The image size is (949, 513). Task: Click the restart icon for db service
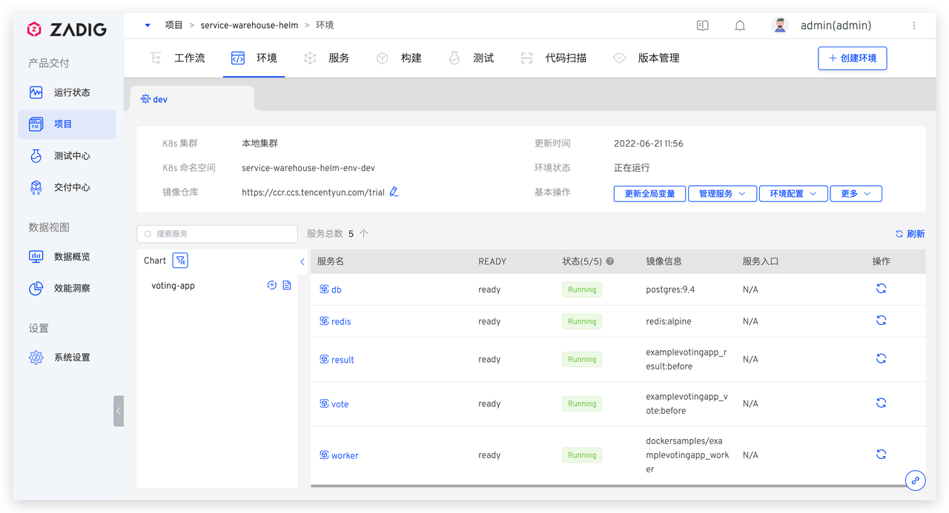pos(881,289)
